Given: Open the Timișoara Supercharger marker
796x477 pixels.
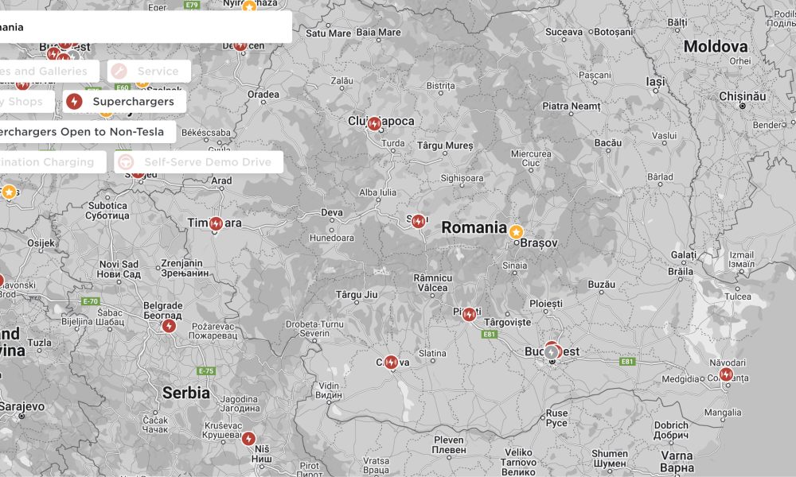Looking at the screenshot, I should [x=216, y=223].
